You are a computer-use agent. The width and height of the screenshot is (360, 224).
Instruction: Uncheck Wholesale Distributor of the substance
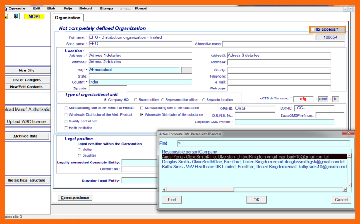pyautogui.click(x=142, y=115)
